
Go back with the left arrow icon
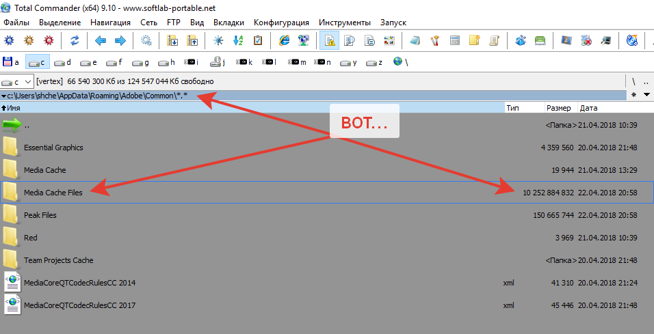[101, 40]
